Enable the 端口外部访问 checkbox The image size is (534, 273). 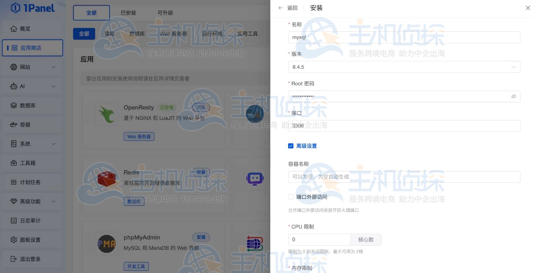(x=291, y=197)
